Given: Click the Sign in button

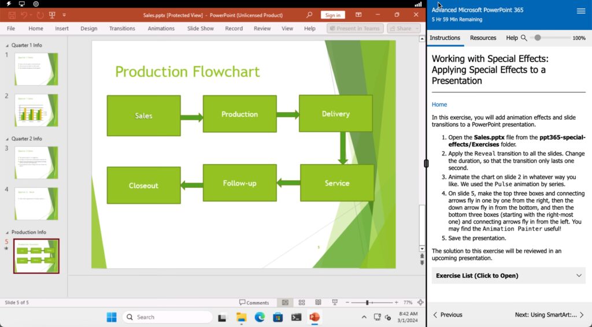Looking at the screenshot, I should pos(332,15).
